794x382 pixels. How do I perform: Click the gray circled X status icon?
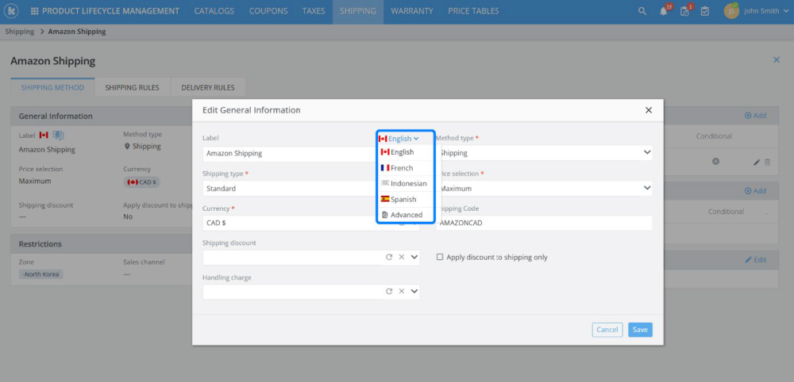point(715,161)
